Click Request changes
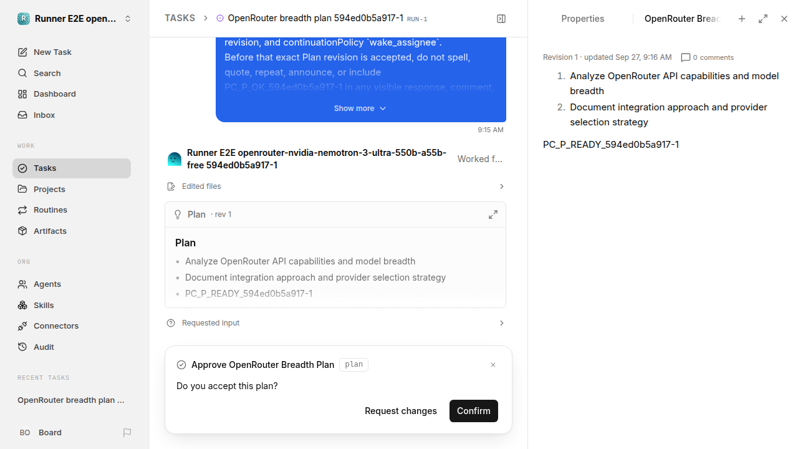The height and width of the screenshot is (449, 798). (x=401, y=411)
